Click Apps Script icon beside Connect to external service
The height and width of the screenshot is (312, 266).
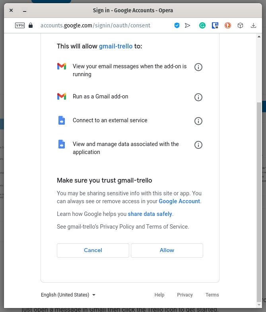(62, 120)
